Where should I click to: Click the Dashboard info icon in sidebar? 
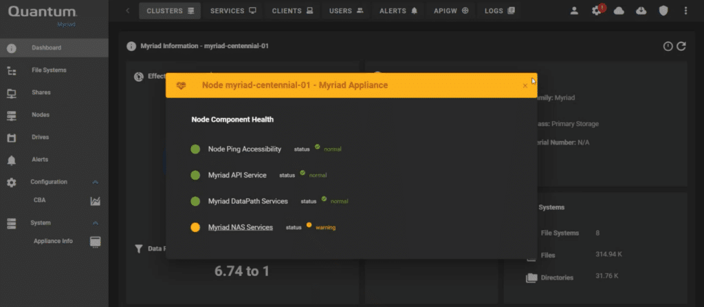pos(12,49)
